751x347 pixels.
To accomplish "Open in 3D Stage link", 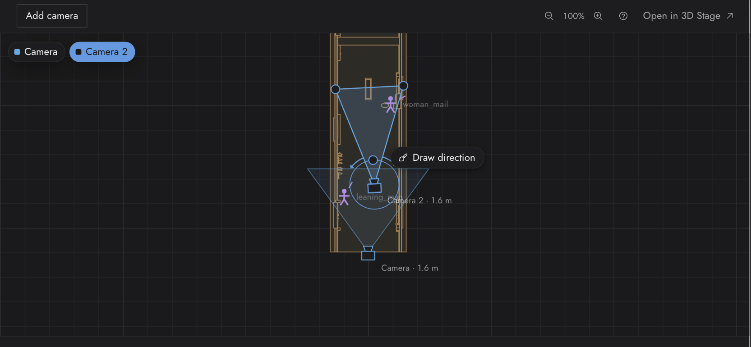I will (x=688, y=16).
